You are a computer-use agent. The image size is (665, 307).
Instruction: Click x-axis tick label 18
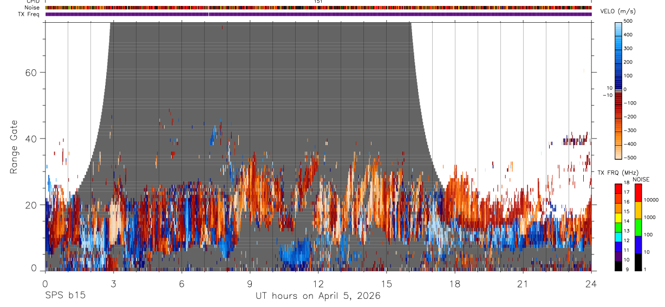pos(455,284)
